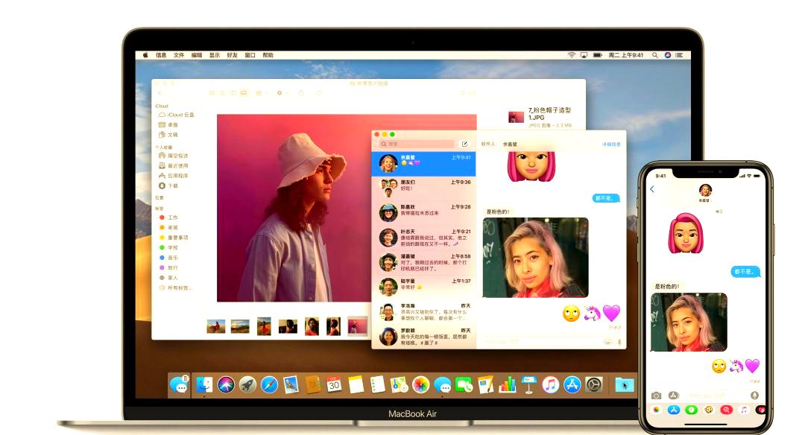The height and width of the screenshot is (435, 805).
Task: Tap the microphone in iPhone message field
Action: click(x=754, y=396)
